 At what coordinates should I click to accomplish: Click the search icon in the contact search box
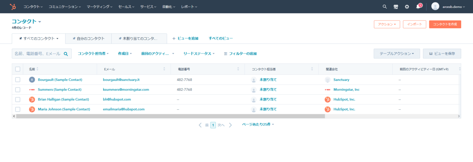[66, 53]
